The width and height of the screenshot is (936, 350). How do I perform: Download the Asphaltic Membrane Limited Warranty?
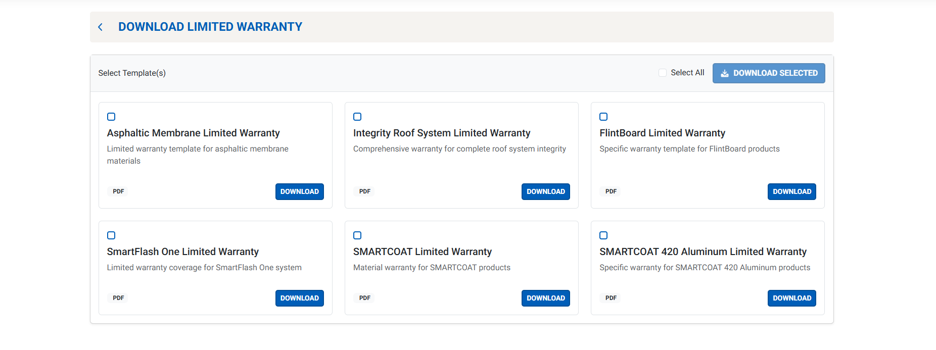(x=300, y=191)
